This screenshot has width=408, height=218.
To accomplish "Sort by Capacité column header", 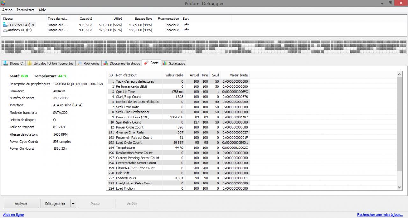I will pos(82,19).
